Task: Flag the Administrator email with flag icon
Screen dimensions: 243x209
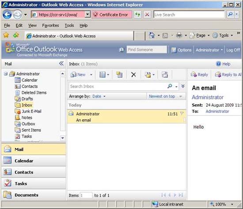Action: click(182, 114)
